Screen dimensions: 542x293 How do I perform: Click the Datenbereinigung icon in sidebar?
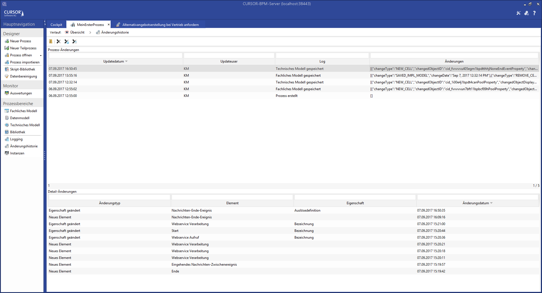pyautogui.click(x=7, y=76)
